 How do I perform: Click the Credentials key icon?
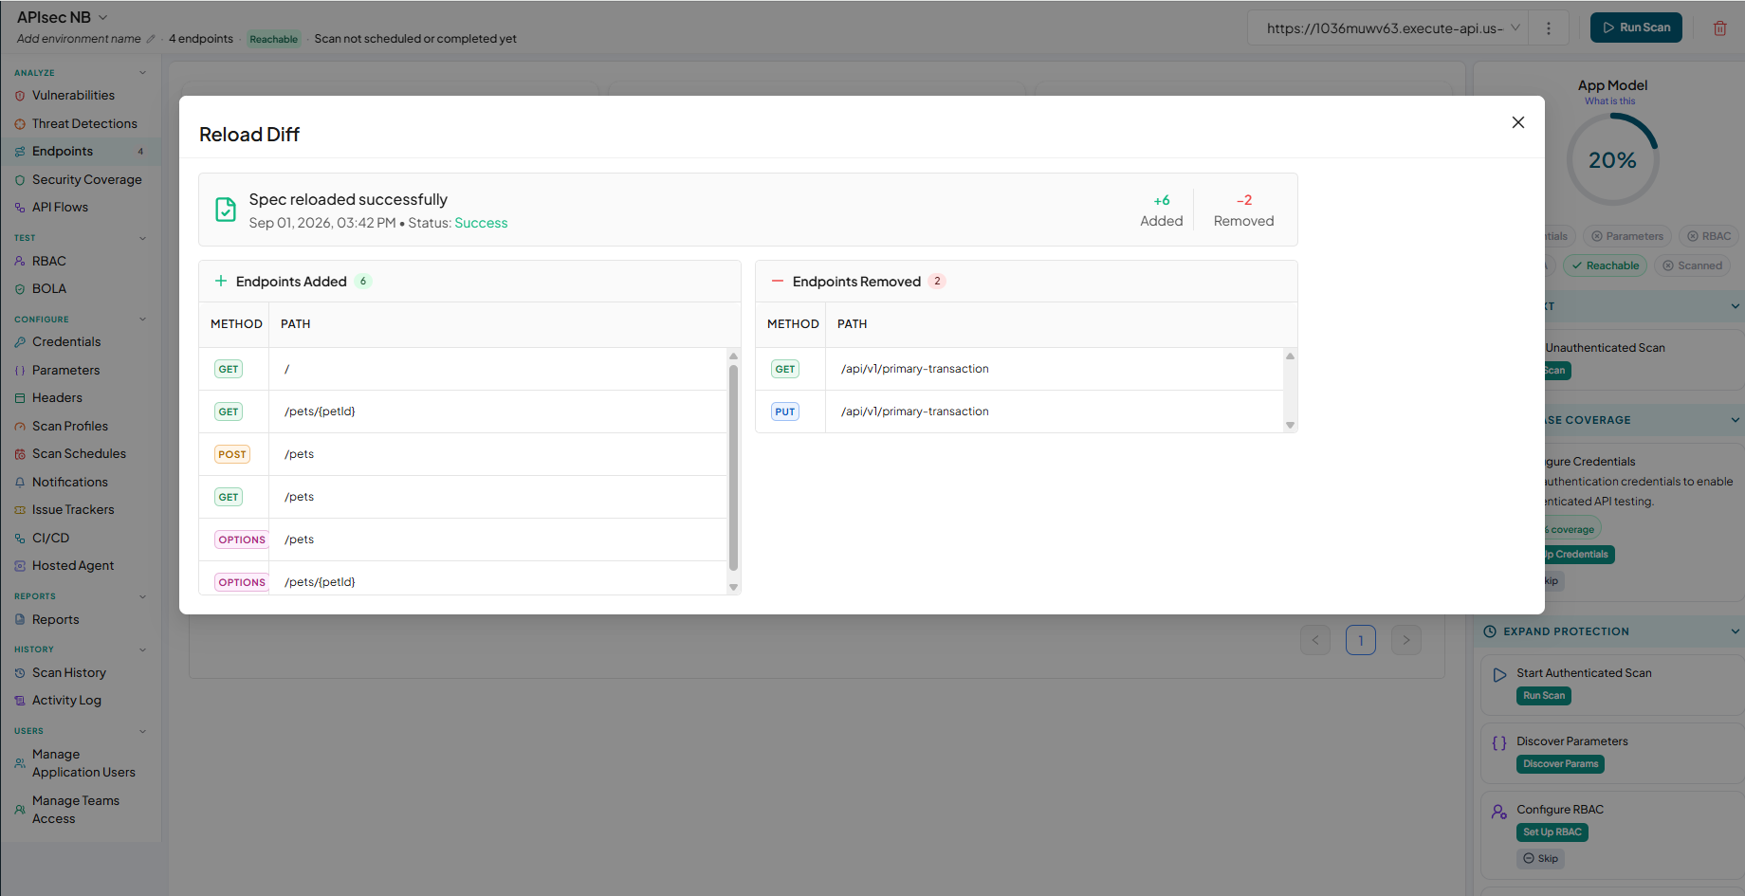[20, 342]
